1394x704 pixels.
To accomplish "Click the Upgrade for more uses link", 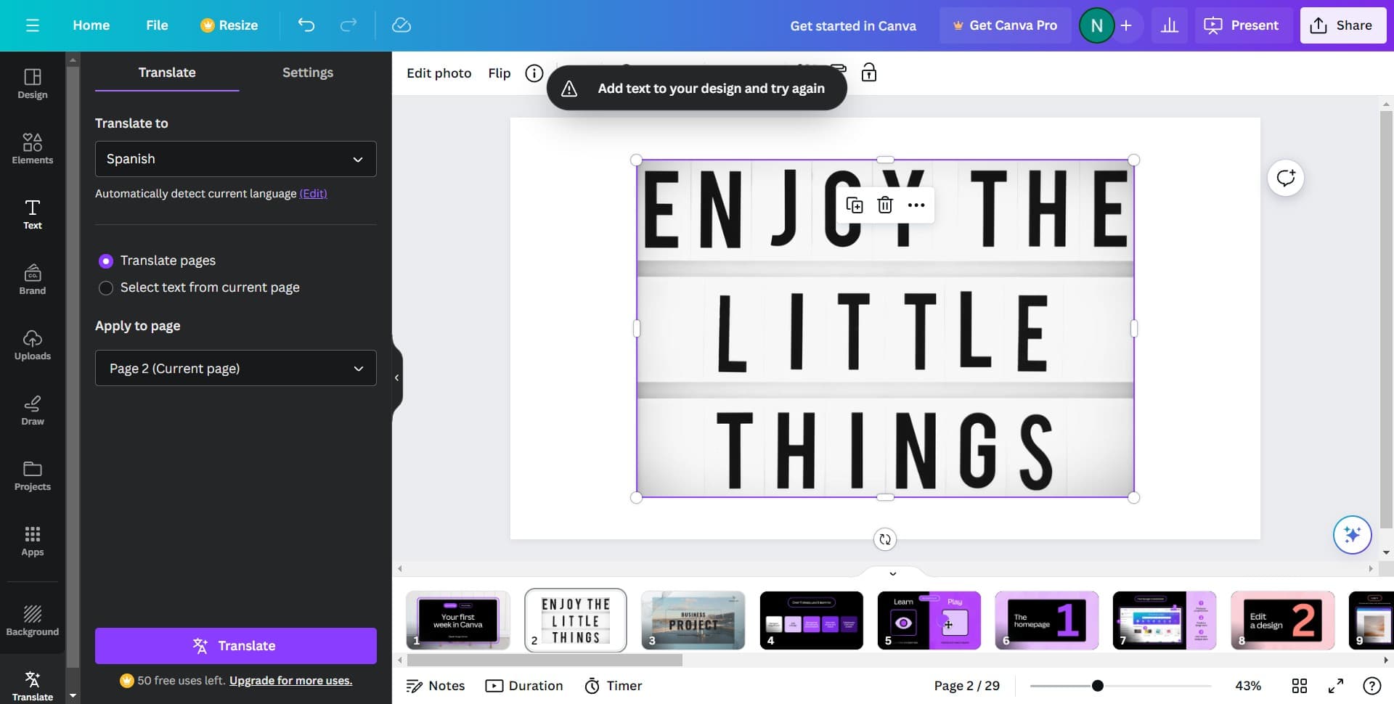I will [x=290, y=681].
